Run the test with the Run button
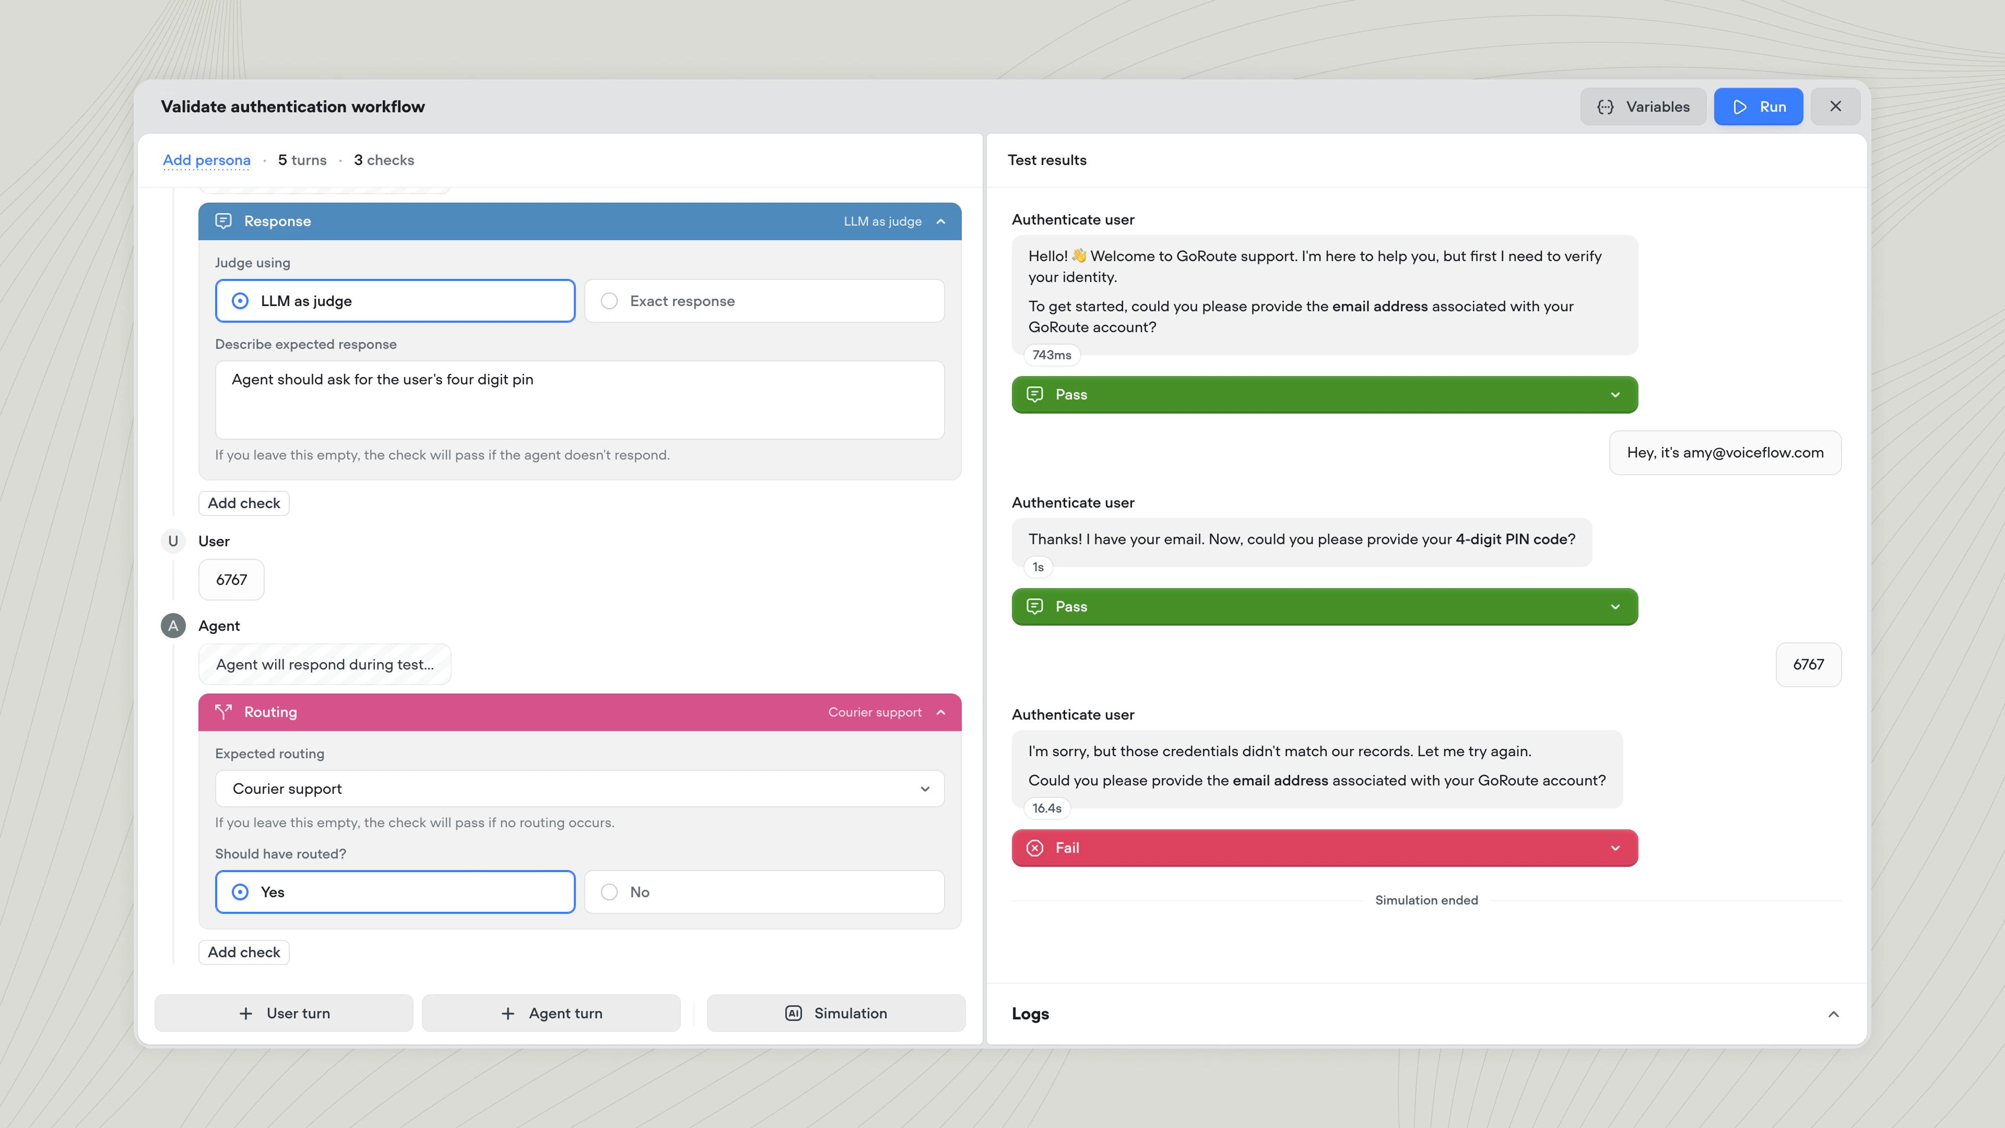 pos(1758,107)
